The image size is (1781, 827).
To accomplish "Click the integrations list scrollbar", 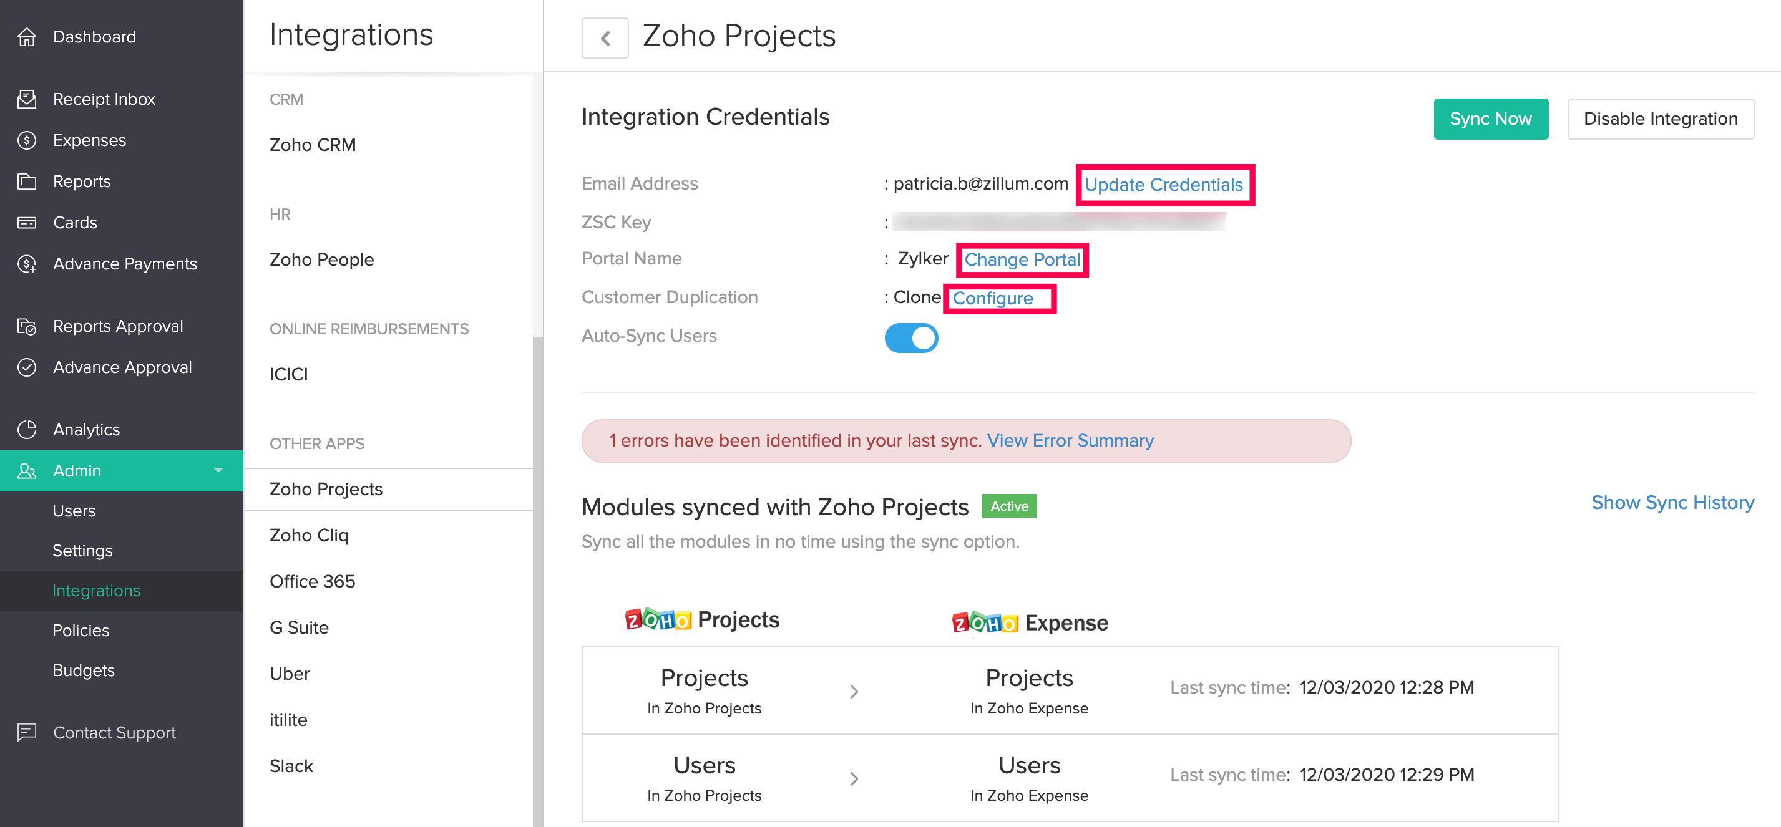I will pos(537,553).
